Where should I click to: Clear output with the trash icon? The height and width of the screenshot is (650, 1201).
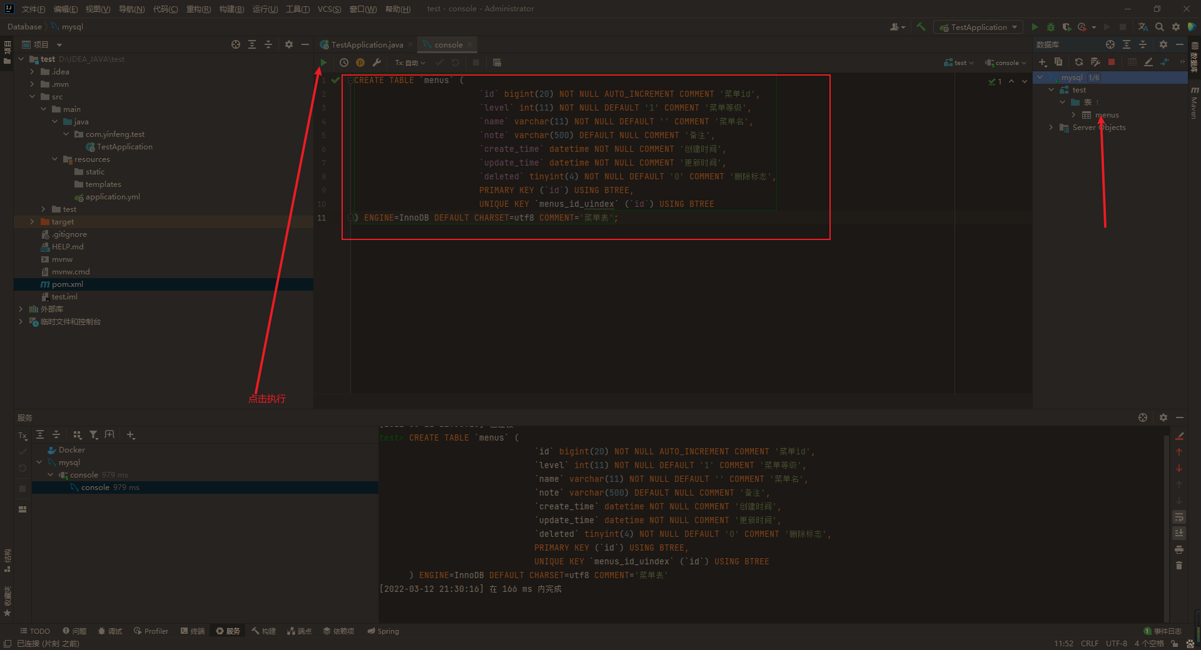[x=1179, y=566]
